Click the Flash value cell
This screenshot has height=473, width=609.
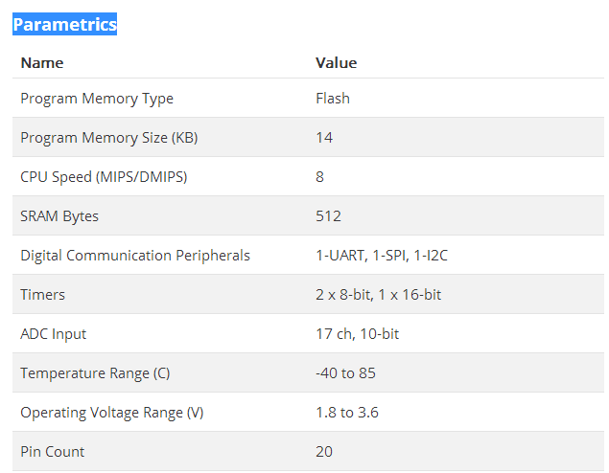coord(333,99)
